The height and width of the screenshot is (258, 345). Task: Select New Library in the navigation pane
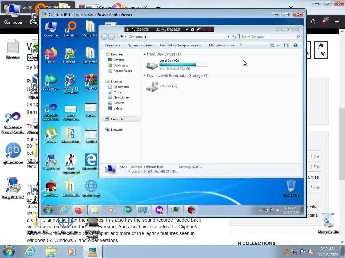[121, 97]
